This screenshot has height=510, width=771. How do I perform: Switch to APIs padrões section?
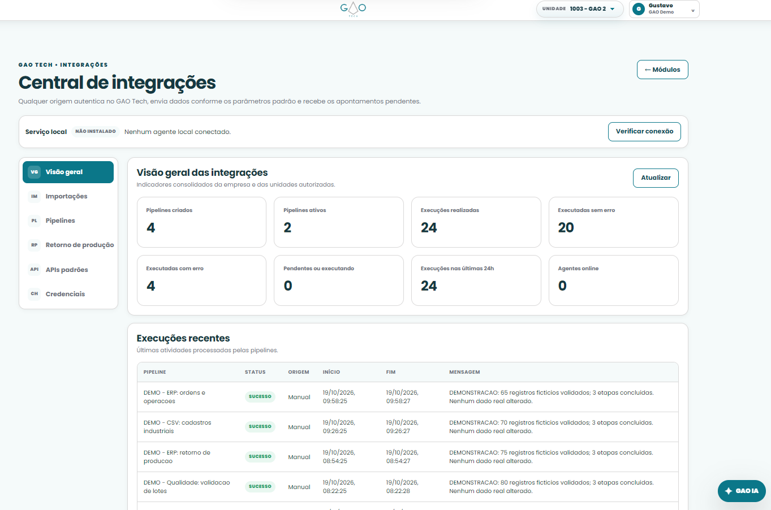68,270
